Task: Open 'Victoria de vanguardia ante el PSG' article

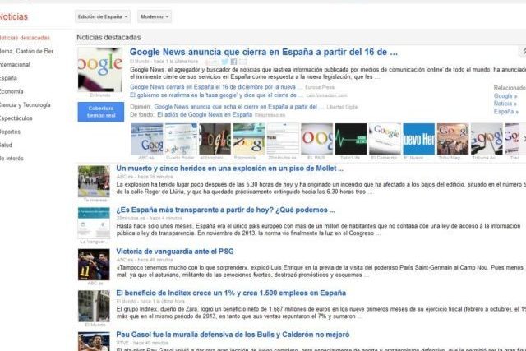Action: click(x=175, y=252)
